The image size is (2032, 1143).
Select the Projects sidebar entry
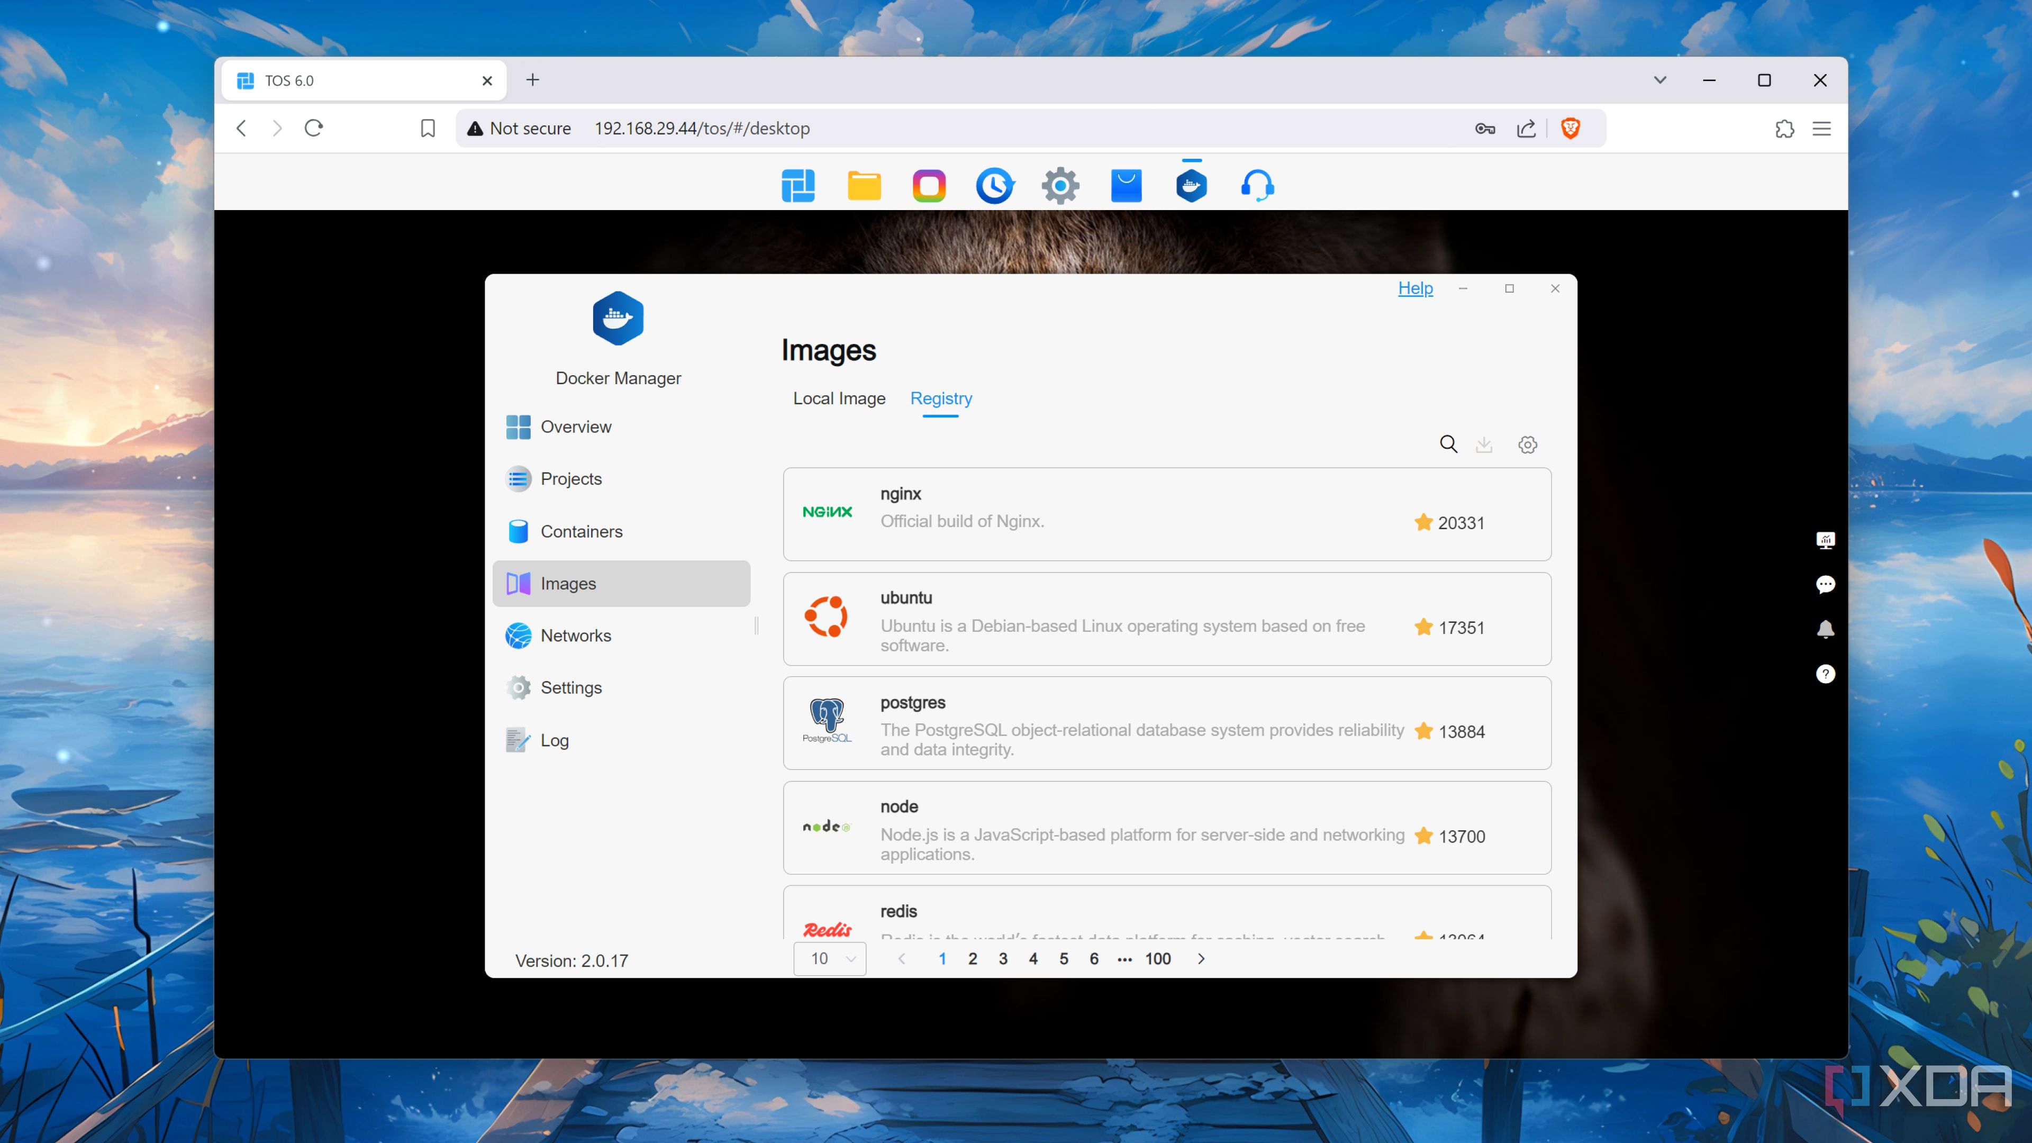pyautogui.click(x=570, y=478)
